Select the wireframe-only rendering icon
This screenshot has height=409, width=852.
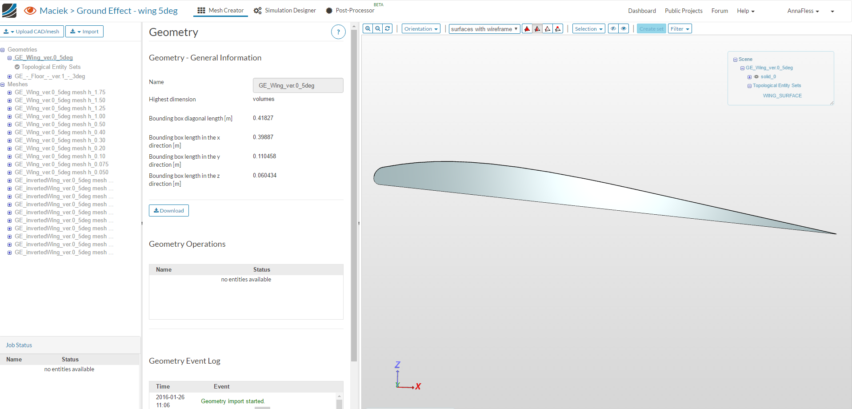pos(548,28)
